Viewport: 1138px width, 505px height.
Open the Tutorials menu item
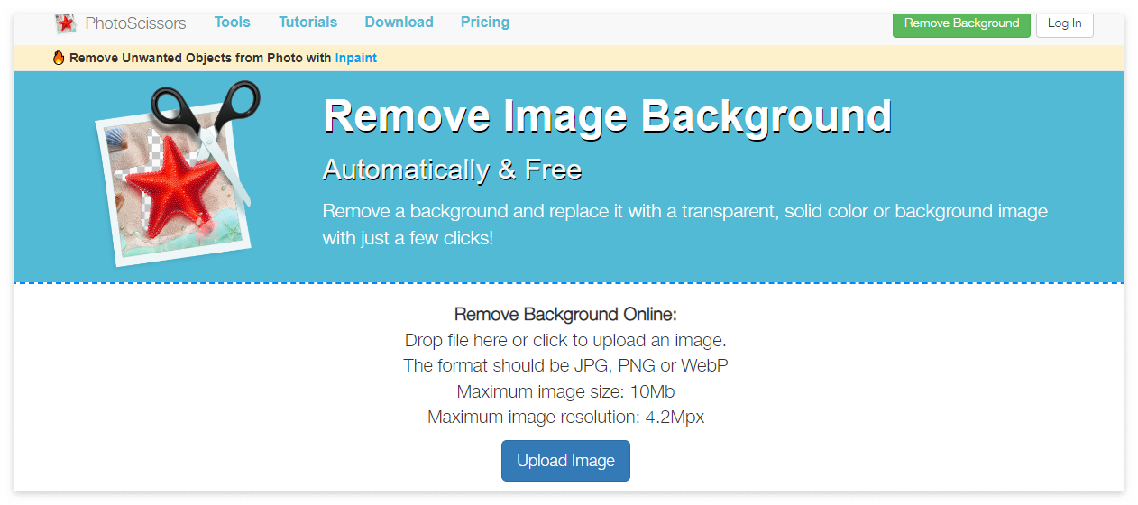point(307,22)
